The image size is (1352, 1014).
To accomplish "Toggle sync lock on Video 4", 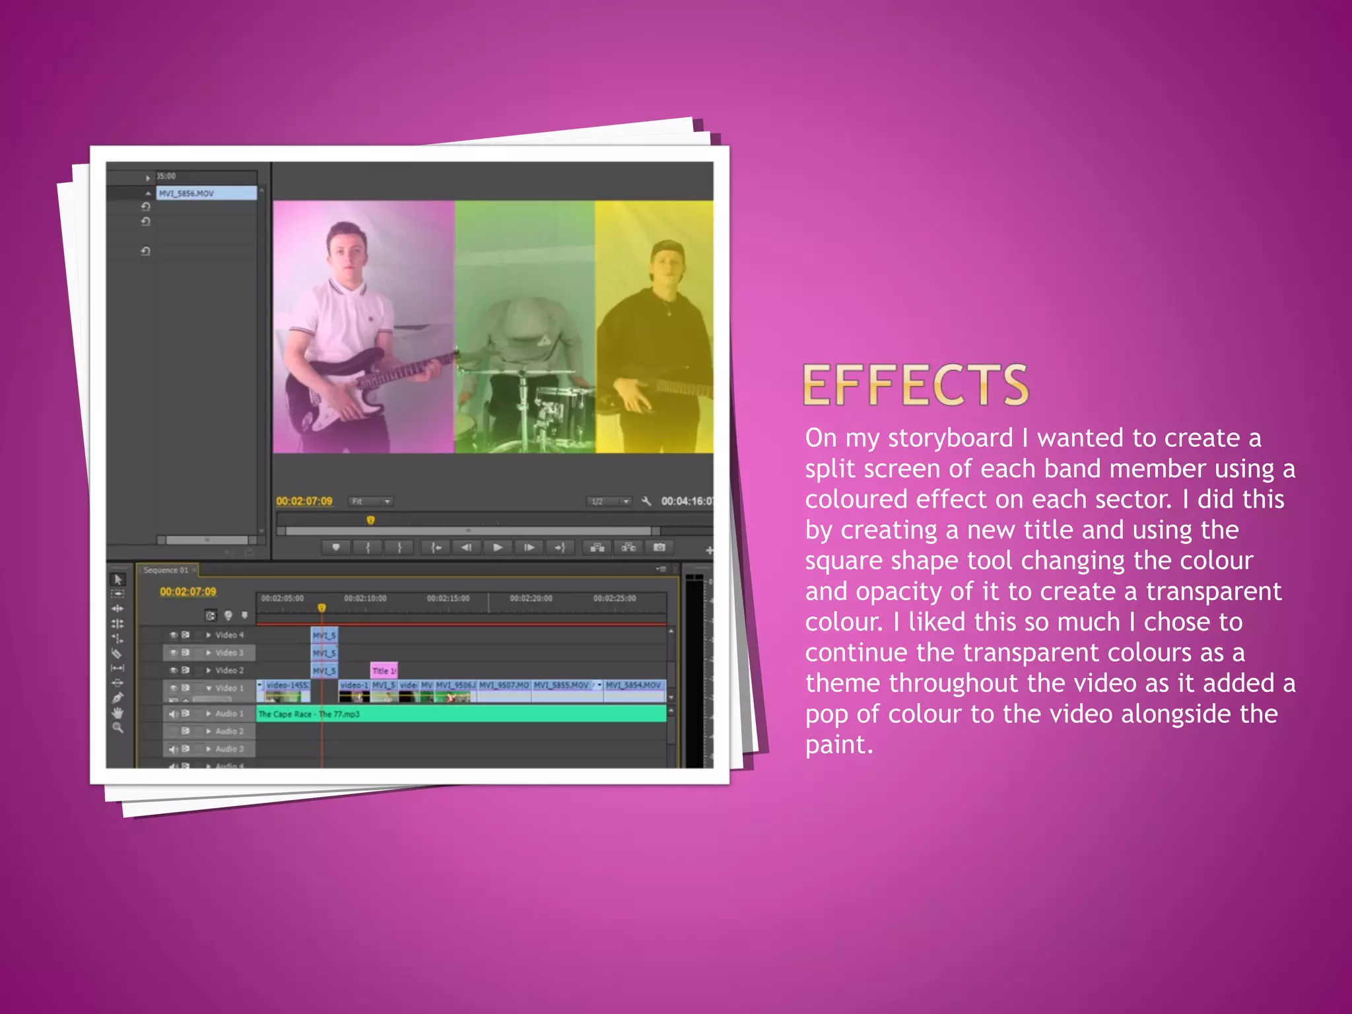I will click(x=186, y=635).
